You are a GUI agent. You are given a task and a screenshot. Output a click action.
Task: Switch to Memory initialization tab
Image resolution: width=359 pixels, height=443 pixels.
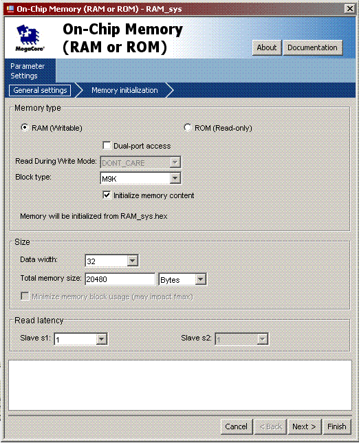[x=124, y=90]
